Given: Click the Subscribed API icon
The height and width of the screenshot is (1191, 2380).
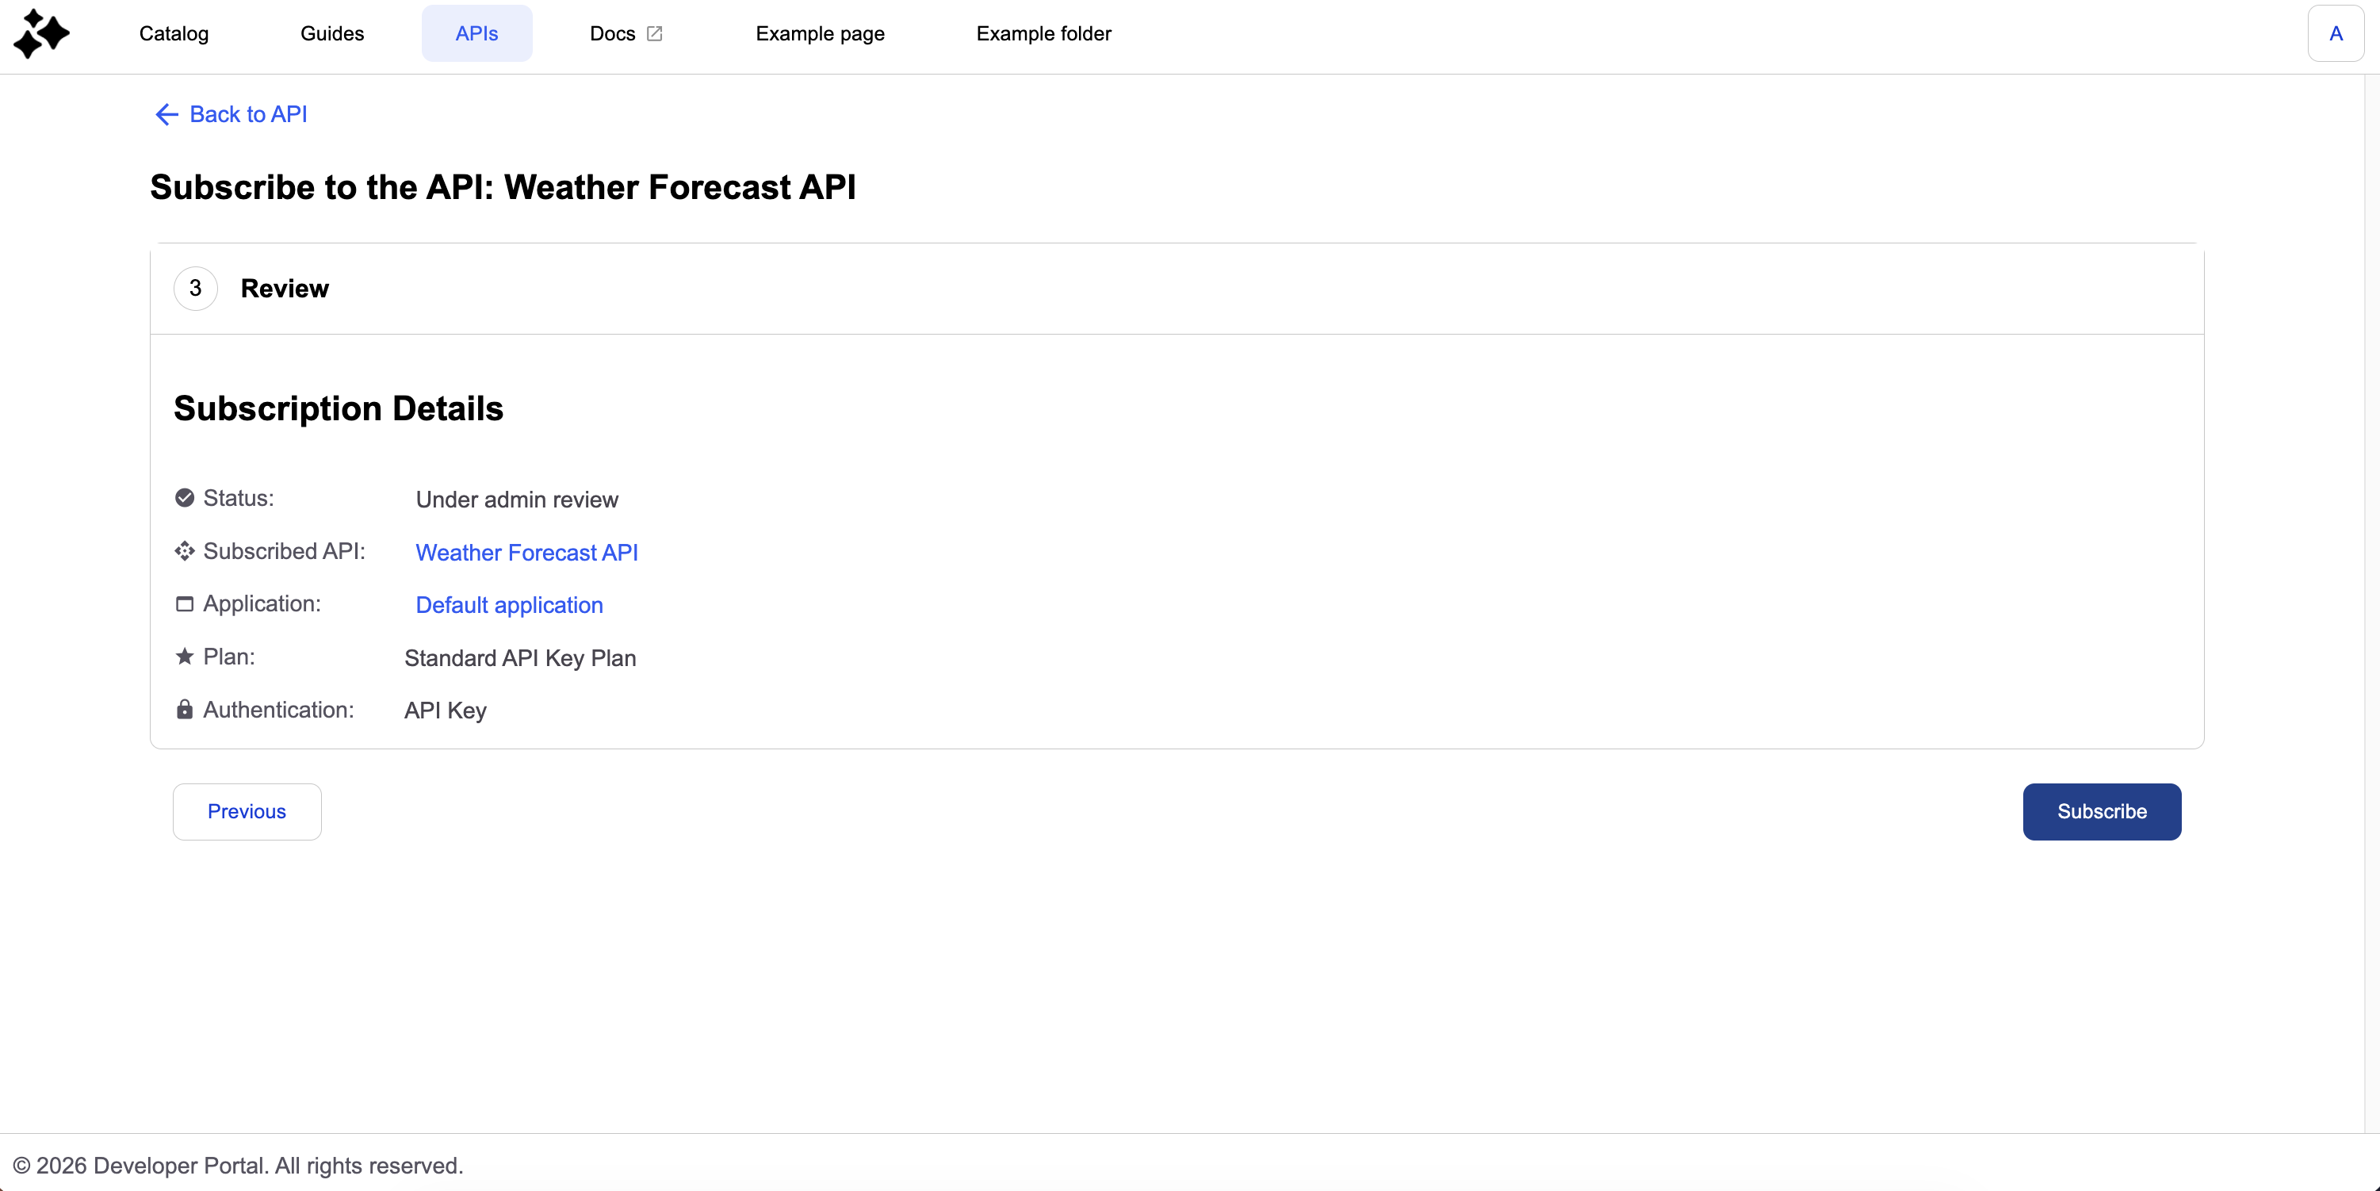Looking at the screenshot, I should click(x=185, y=550).
